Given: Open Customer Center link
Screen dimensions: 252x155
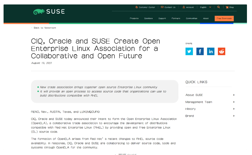Looking at the screenshot, I should [x=145, y=7].
